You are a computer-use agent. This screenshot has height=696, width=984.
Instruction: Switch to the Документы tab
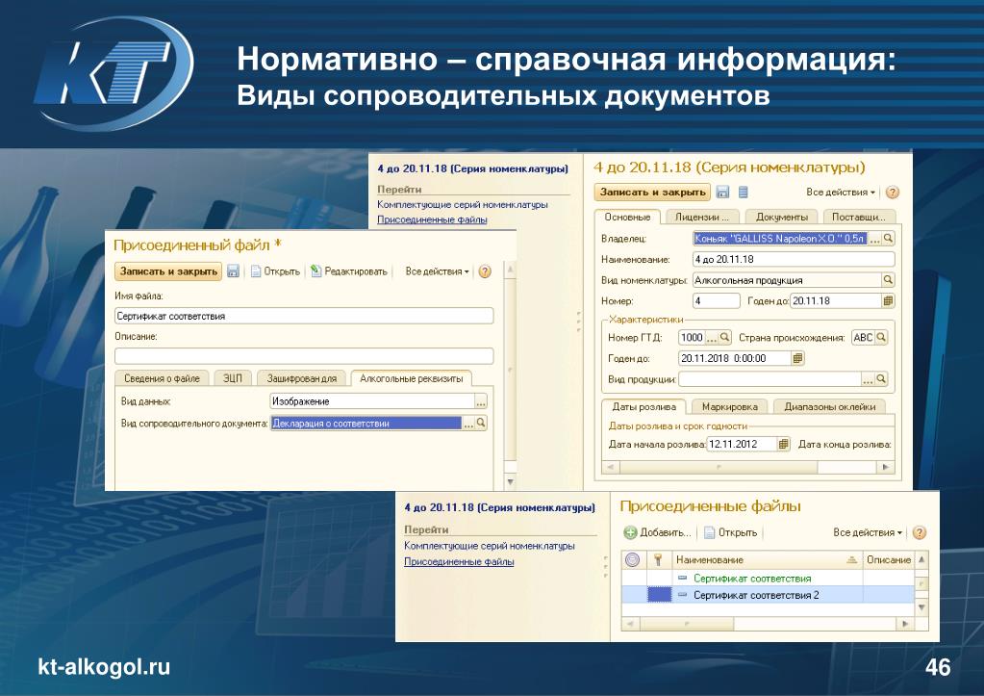[x=781, y=217]
